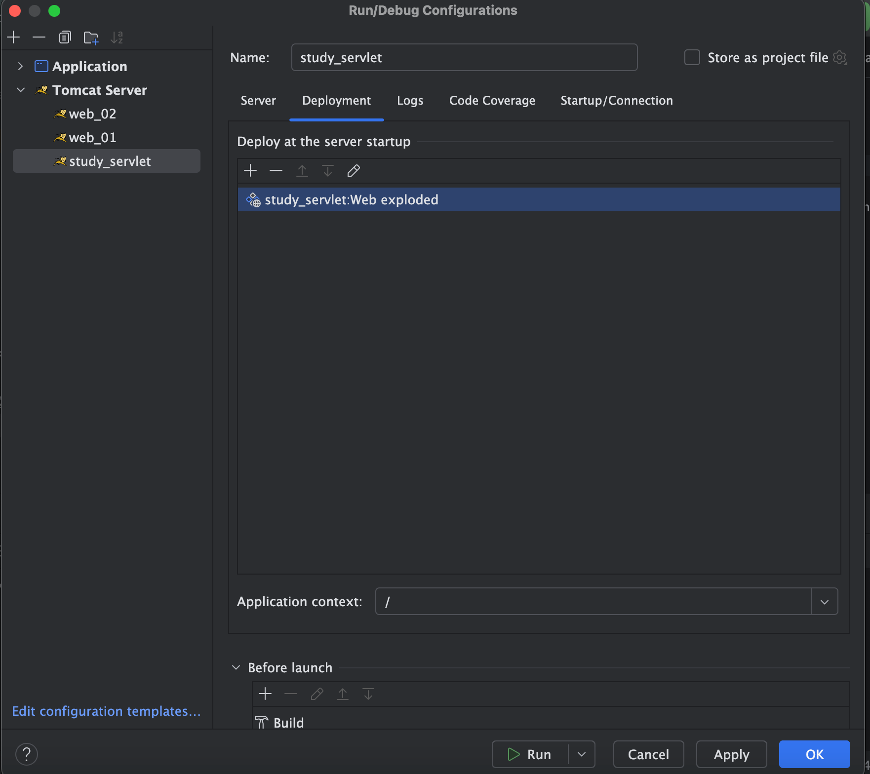Move Before launch task down
Viewport: 870px width, 774px height.
(368, 694)
